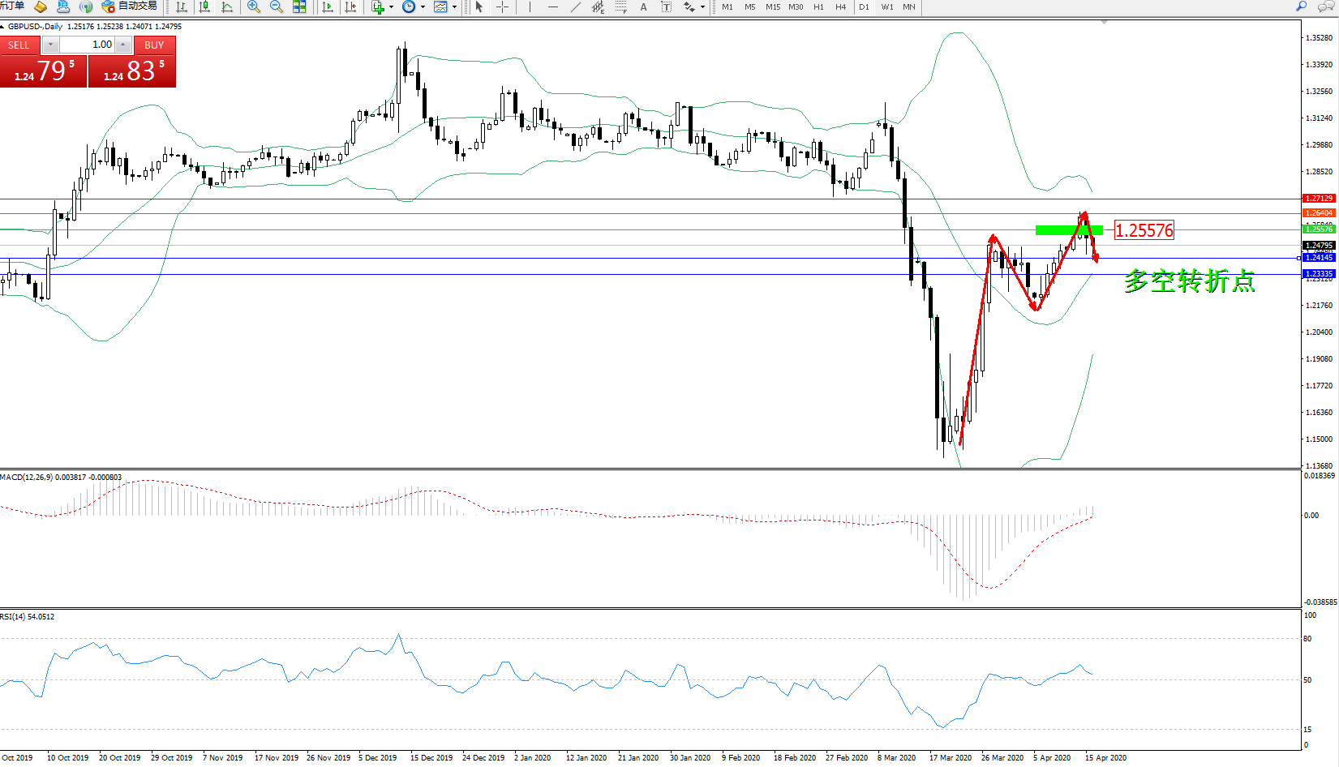Toggle the chart auto scroll button
The height and width of the screenshot is (767, 1339).
coord(328,7)
